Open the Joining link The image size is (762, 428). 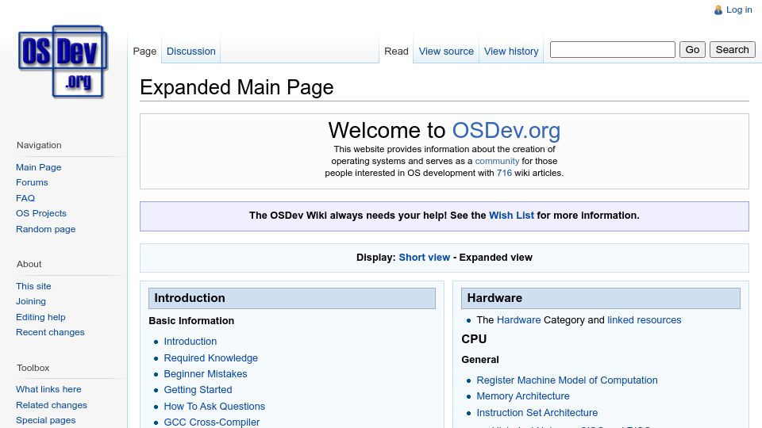[x=31, y=301]
